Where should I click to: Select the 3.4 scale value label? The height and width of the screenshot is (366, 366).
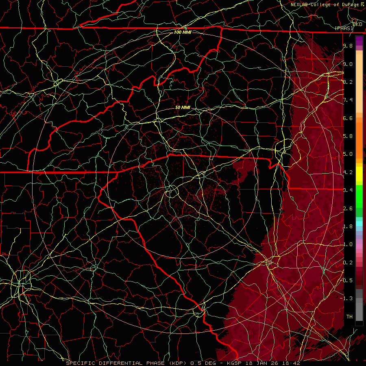(348, 190)
